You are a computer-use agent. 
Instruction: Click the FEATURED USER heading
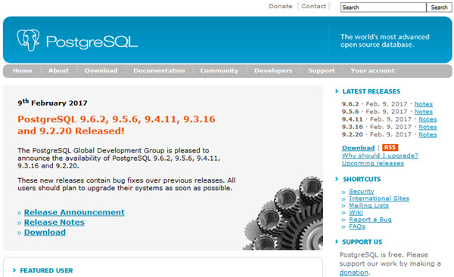click(46, 271)
